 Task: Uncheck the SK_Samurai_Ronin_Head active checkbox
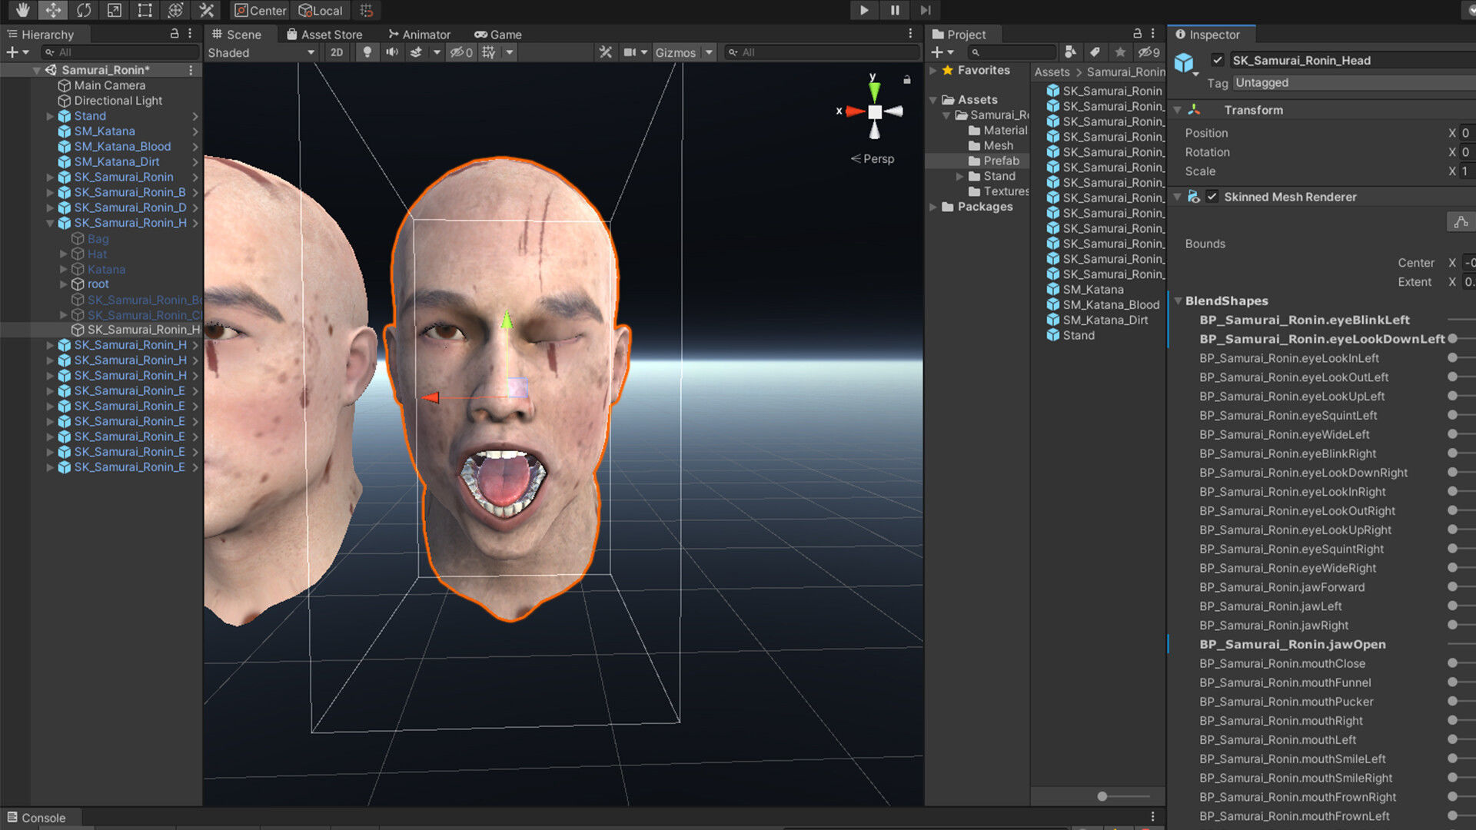pos(1218,60)
